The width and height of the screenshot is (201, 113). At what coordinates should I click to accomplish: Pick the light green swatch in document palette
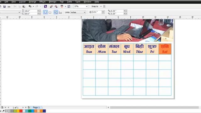click(15, 111)
